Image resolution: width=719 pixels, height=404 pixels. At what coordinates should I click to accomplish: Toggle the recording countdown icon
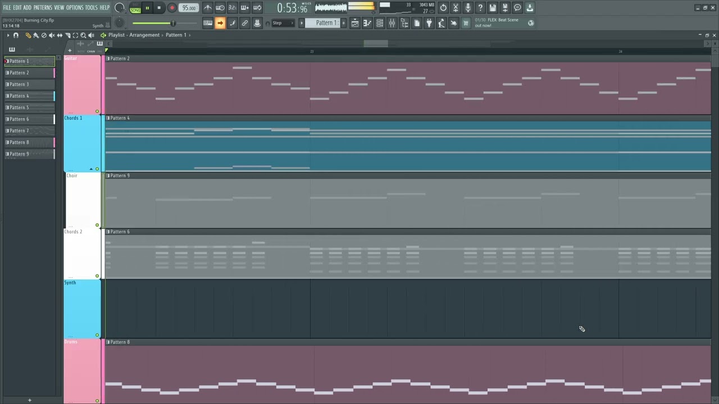tap(233, 8)
